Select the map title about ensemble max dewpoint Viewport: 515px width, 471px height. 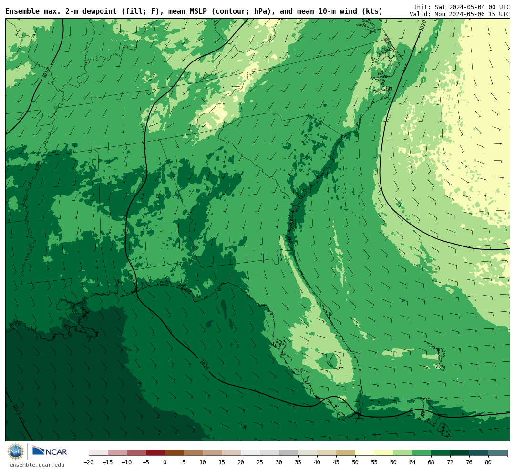pos(194,11)
